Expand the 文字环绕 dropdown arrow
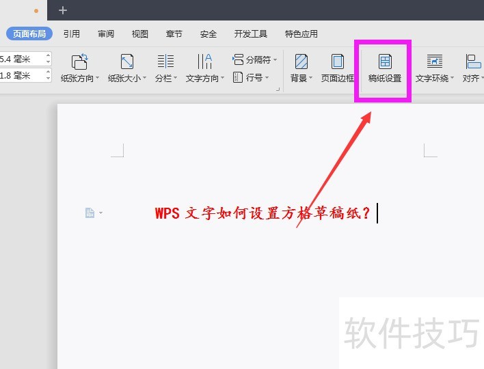The height and width of the screenshot is (369, 484). point(452,78)
